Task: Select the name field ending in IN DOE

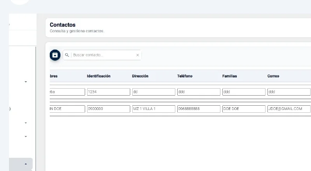Action: pos(67,109)
